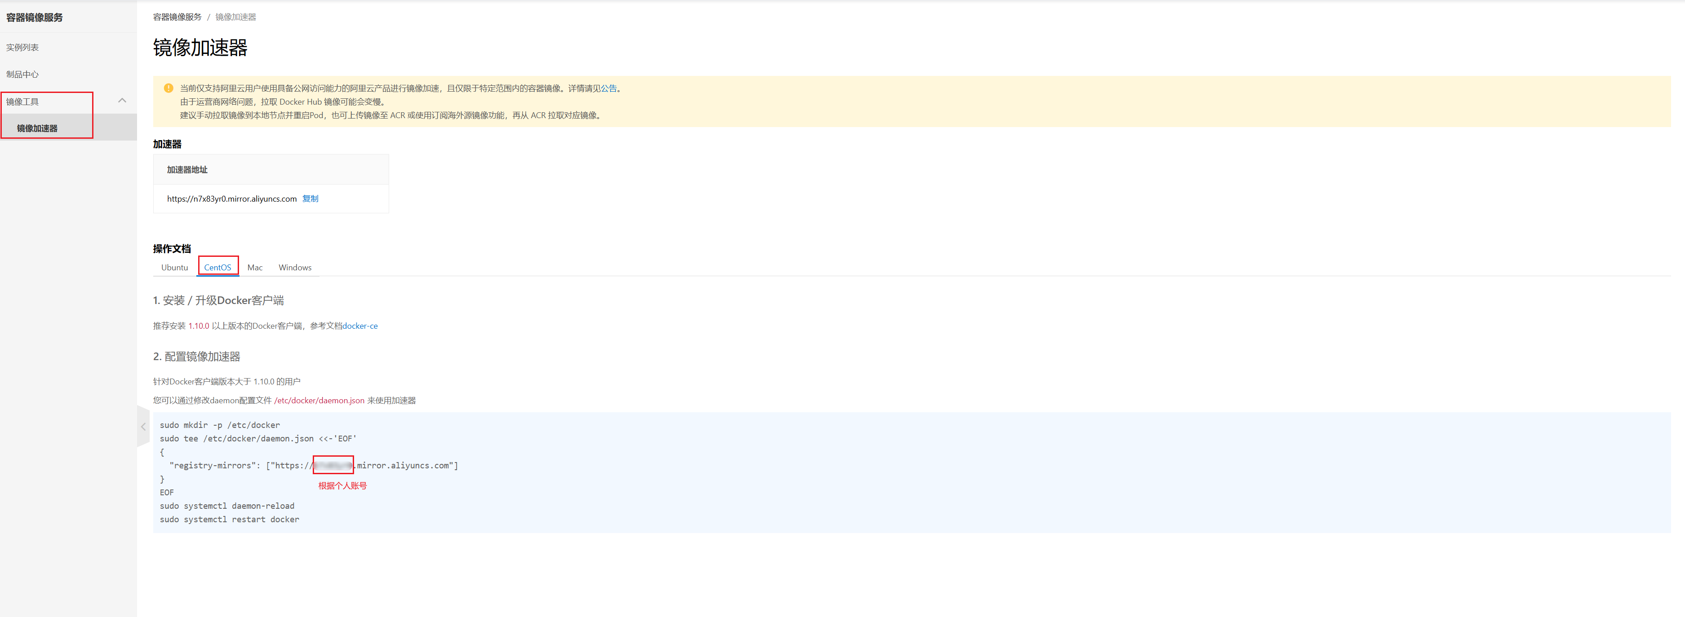
Task: Click the 容器镜像服务 sidebar title
Action: point(35,18)
